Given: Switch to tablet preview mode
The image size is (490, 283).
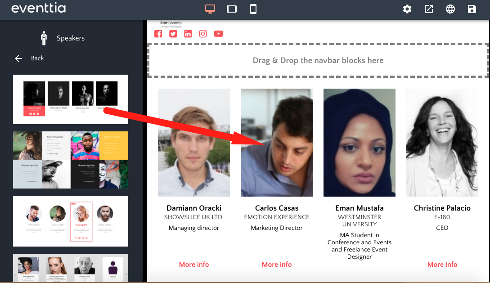Looking at the screenshot, I should [x=232, y=9].
